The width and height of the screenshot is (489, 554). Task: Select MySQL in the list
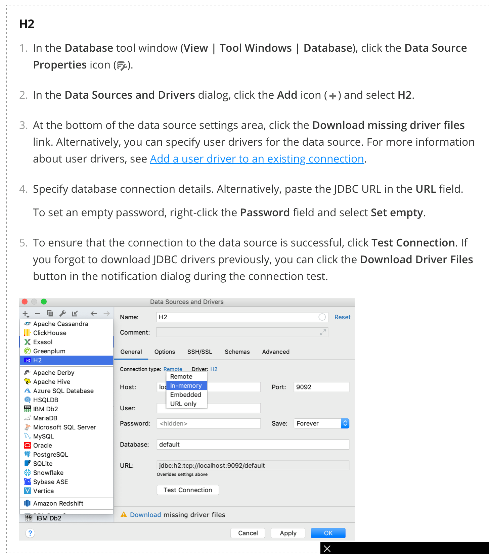(x=66, y=436)
